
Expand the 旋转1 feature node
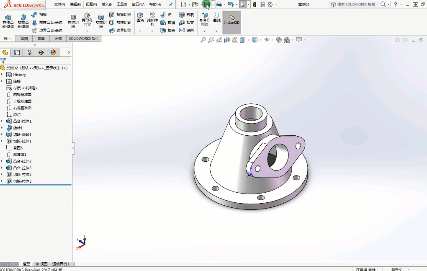tap(2, 128)
